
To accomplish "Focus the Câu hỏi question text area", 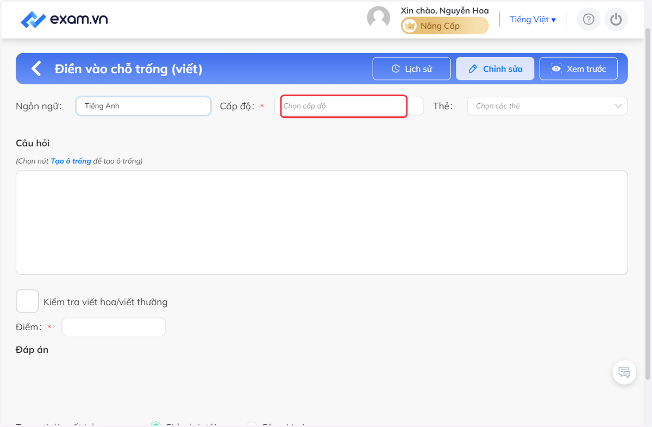I will (x=322, y=222).
